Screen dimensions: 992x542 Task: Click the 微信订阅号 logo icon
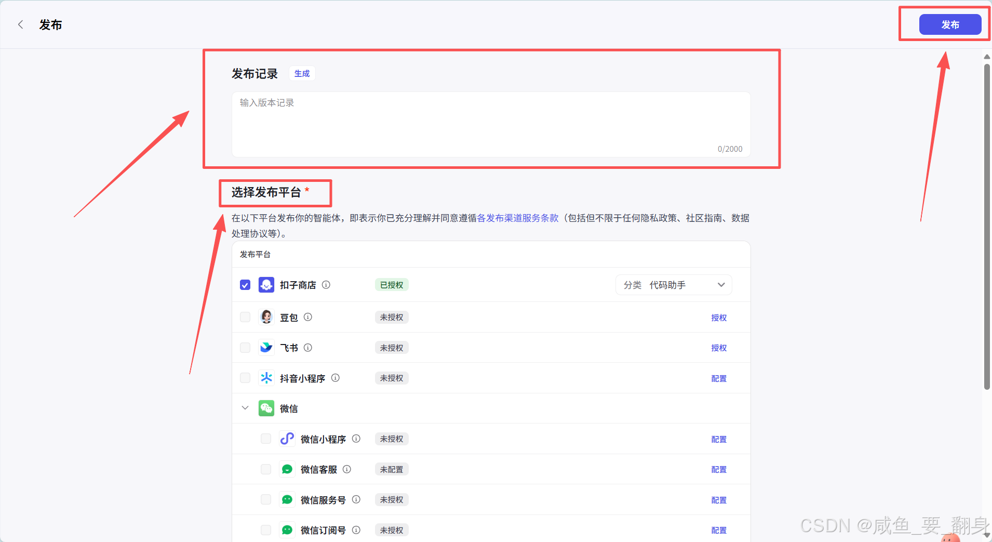click(287, 530)
